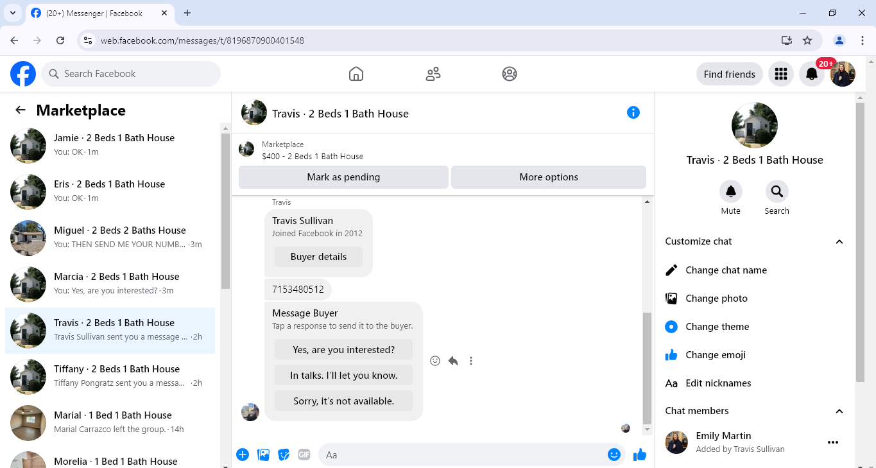Image resolution: width=876 pixels, height=468 pixels.
Task: Click the Change chat name pencil icon
Action: (x=671, y=270)
